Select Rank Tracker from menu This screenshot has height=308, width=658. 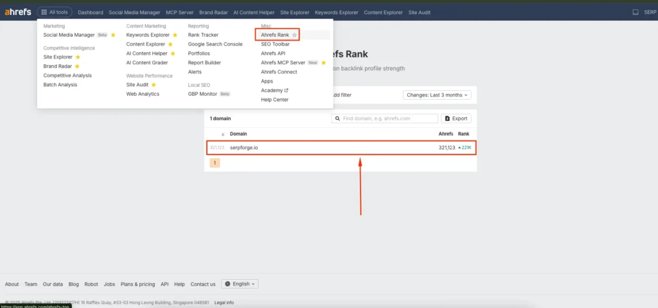point(203,35)
